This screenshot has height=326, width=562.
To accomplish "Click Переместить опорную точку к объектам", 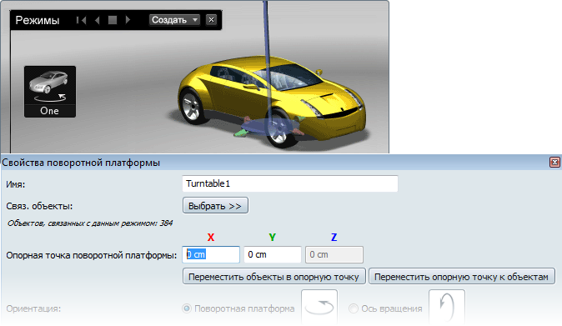I will [462, 277].
